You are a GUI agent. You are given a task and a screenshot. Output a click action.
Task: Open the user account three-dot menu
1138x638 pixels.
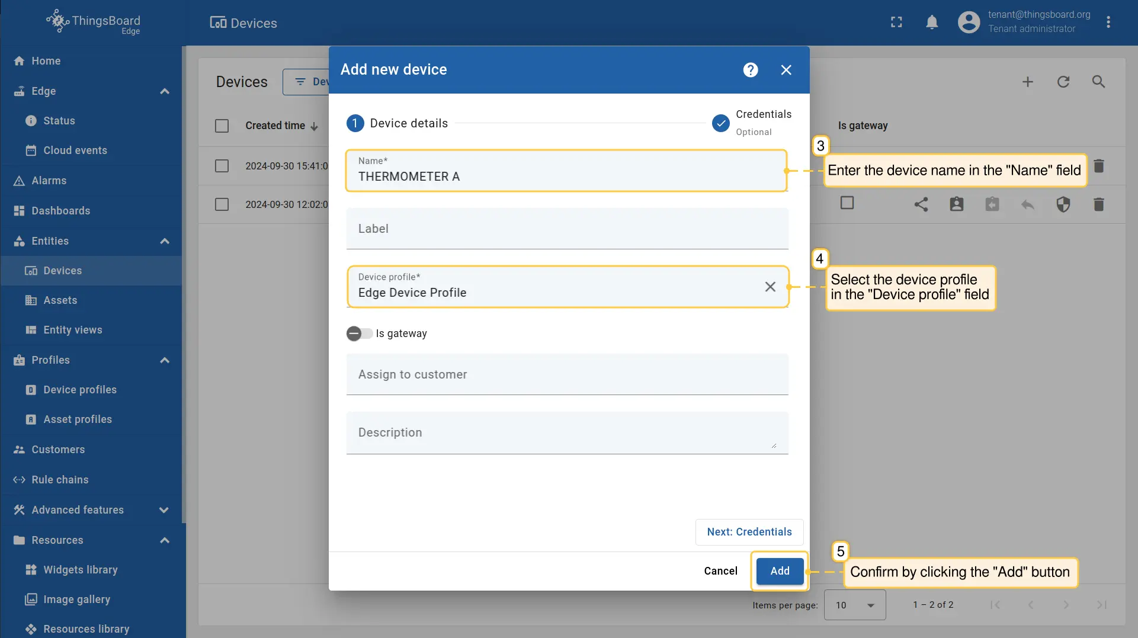coord(1108,23)
